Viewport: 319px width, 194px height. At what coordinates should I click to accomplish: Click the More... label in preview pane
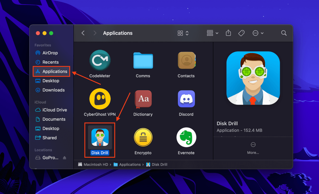pos(253,153)
